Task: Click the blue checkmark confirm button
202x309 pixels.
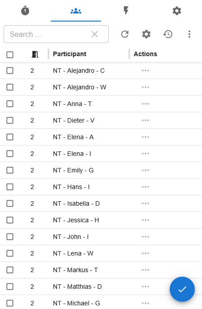Action: 182,289
